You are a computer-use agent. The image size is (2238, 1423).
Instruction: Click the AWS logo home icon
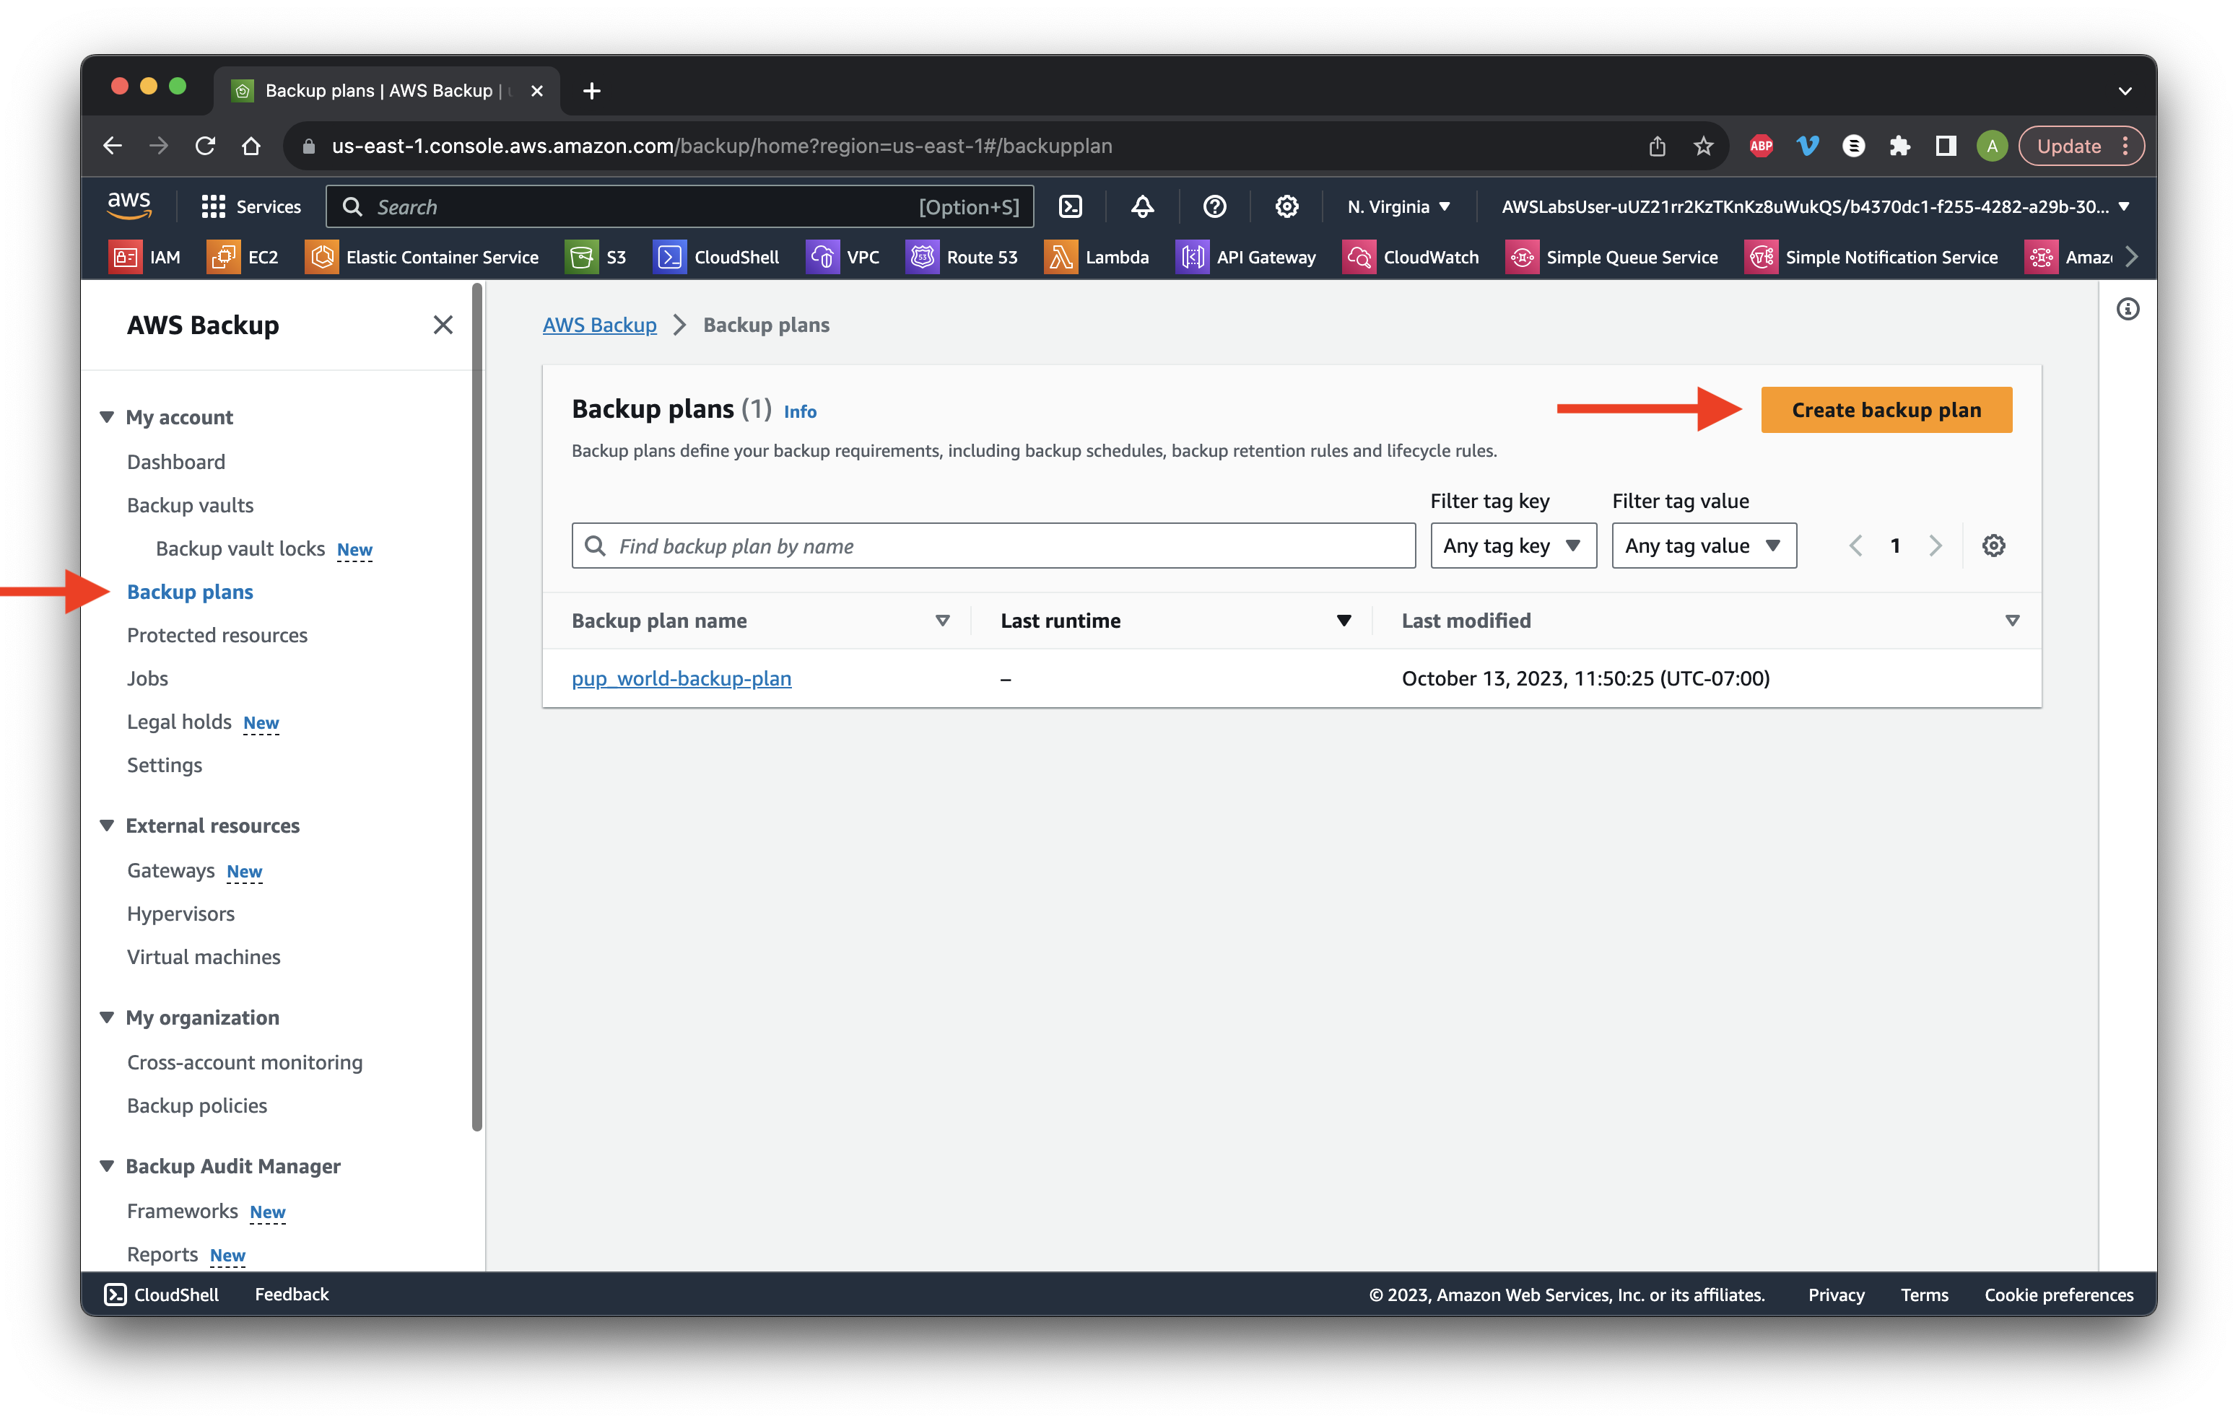[129, 205]
